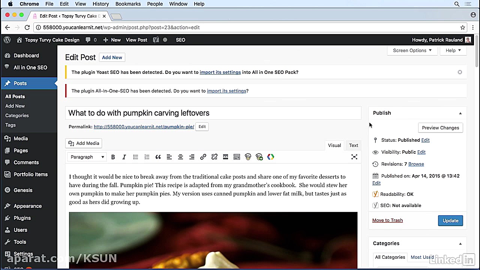Expand the Help panel

pos(453,51)
